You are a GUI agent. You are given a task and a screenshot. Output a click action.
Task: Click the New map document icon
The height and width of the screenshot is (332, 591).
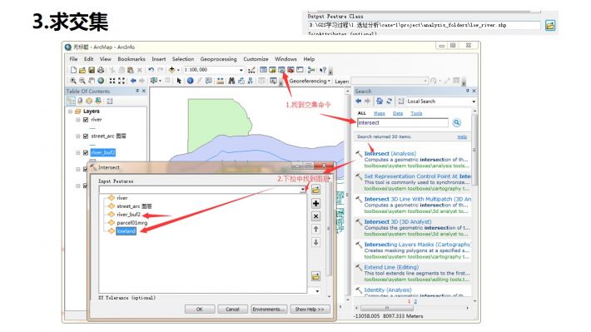tap(73, 70)
